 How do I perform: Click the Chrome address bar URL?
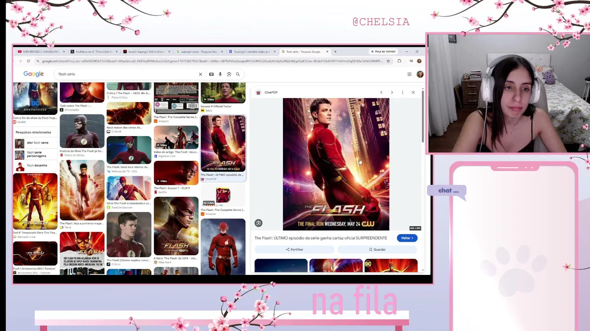[212, 61]
